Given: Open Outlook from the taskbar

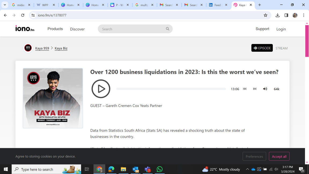Looking at the screenshot, I should pos(135,169).
